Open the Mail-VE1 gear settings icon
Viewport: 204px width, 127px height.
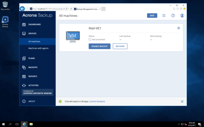click(x=178, y=28)
